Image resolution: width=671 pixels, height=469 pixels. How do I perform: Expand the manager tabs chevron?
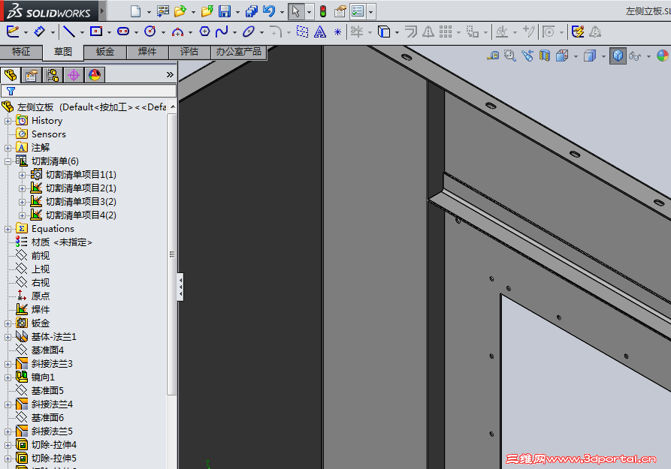[x=170, y=75]
